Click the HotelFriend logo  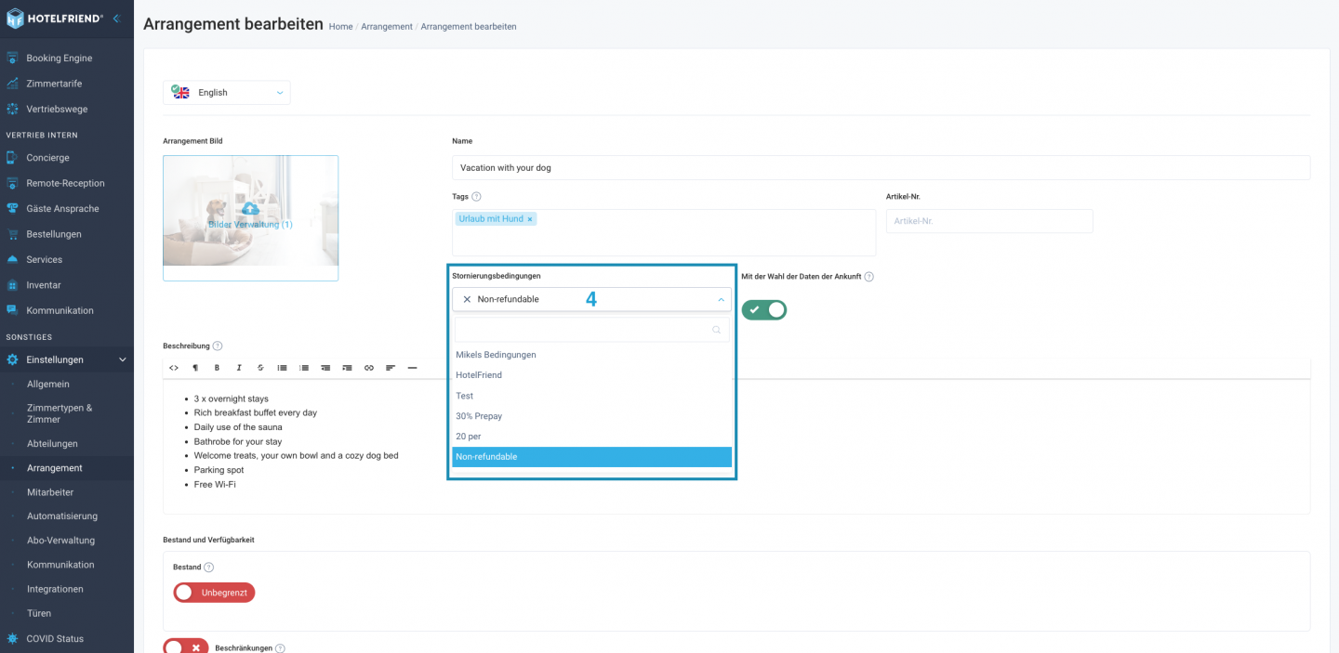(x=54, y=18)
